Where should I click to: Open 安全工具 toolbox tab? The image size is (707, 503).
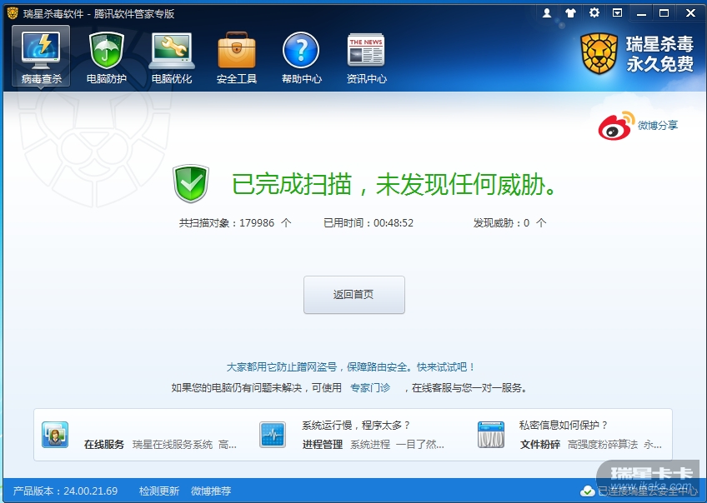(236, 57)
